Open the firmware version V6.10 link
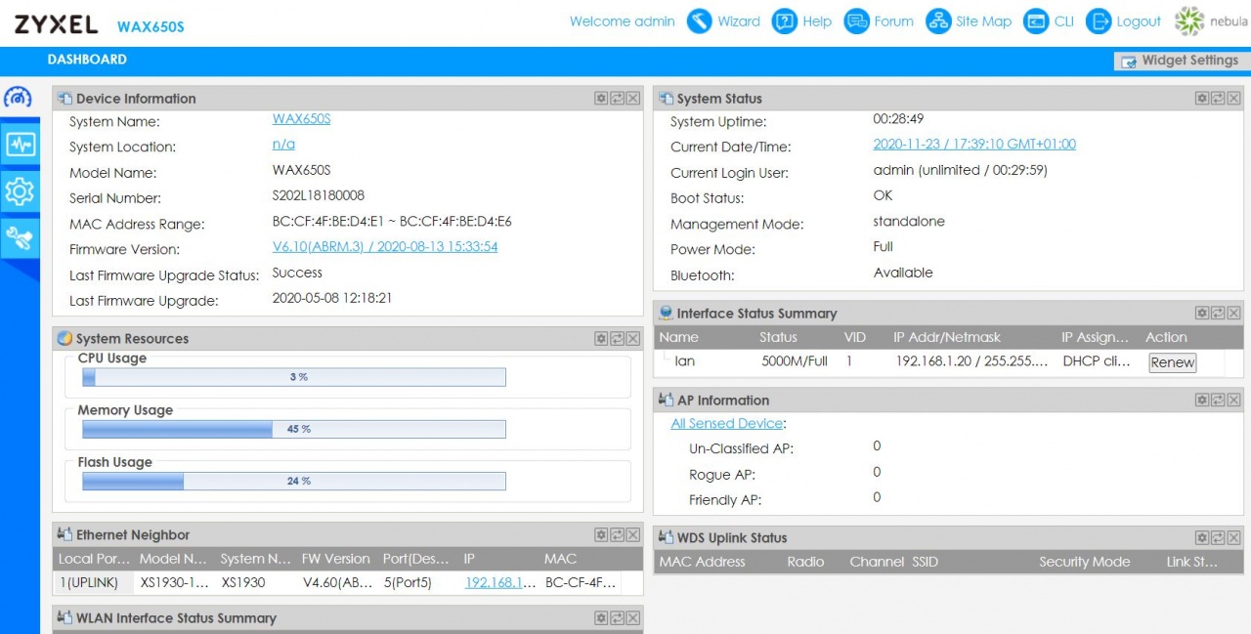 385,247
